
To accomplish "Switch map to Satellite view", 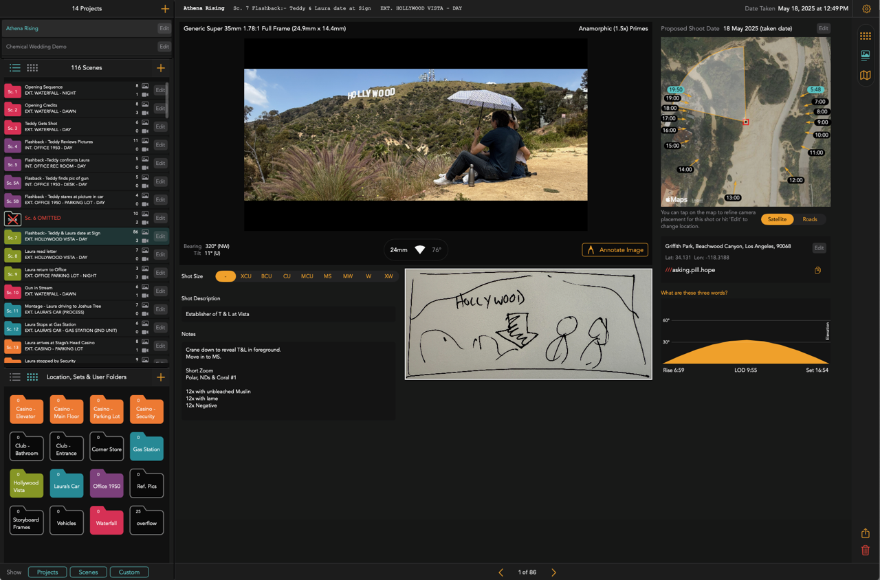I will coord(778,219).
